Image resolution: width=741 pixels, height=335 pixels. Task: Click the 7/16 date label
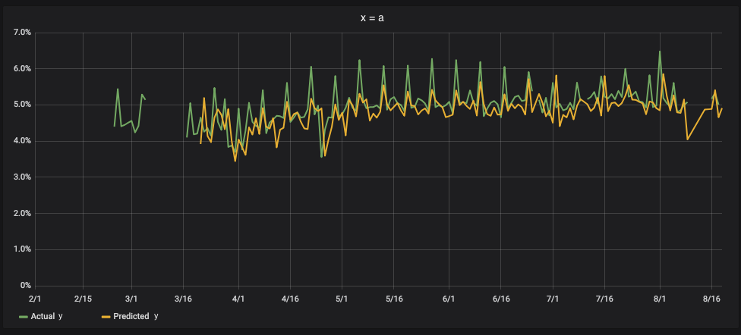(x=604, y=299)
